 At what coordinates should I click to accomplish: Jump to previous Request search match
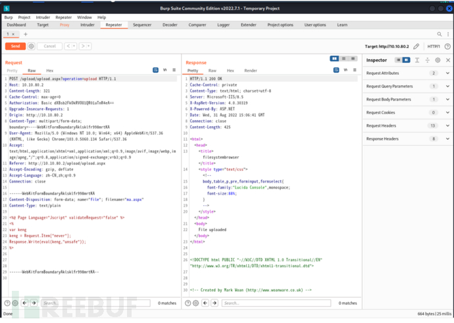coord(24,303)
